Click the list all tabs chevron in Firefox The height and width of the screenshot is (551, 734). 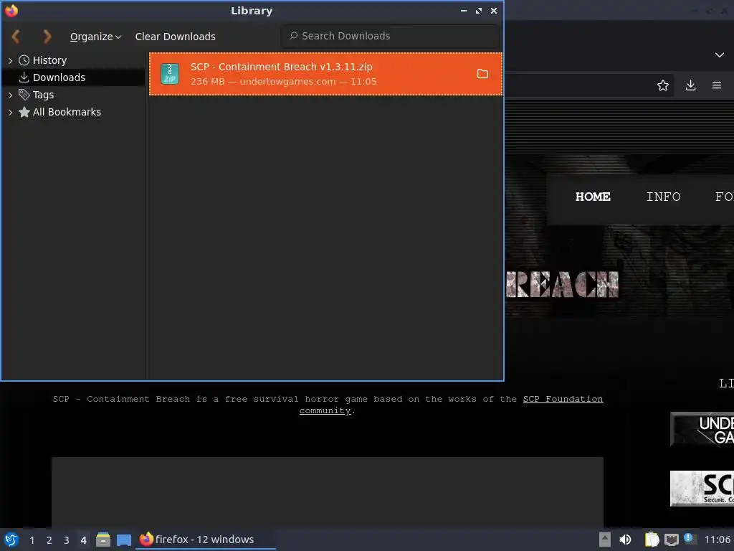(x=719, y=55)
